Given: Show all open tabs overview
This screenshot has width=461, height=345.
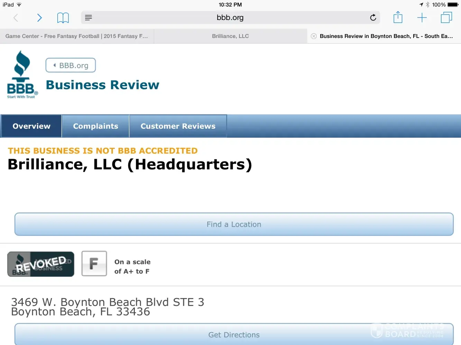Looking at the screenshot, I should pyautogui.click(x=446, y=18).
